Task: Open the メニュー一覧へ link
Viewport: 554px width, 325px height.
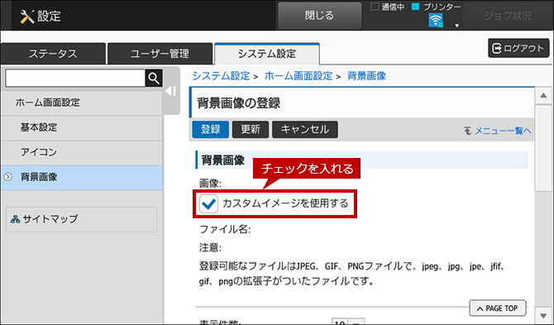Action: (503, 131)
